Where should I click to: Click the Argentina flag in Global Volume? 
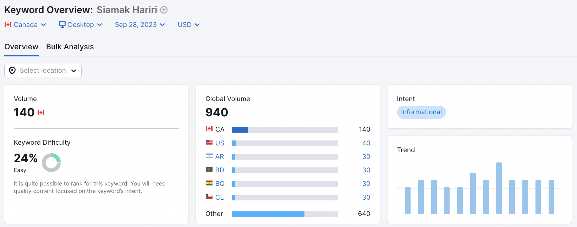pos(209,156)
